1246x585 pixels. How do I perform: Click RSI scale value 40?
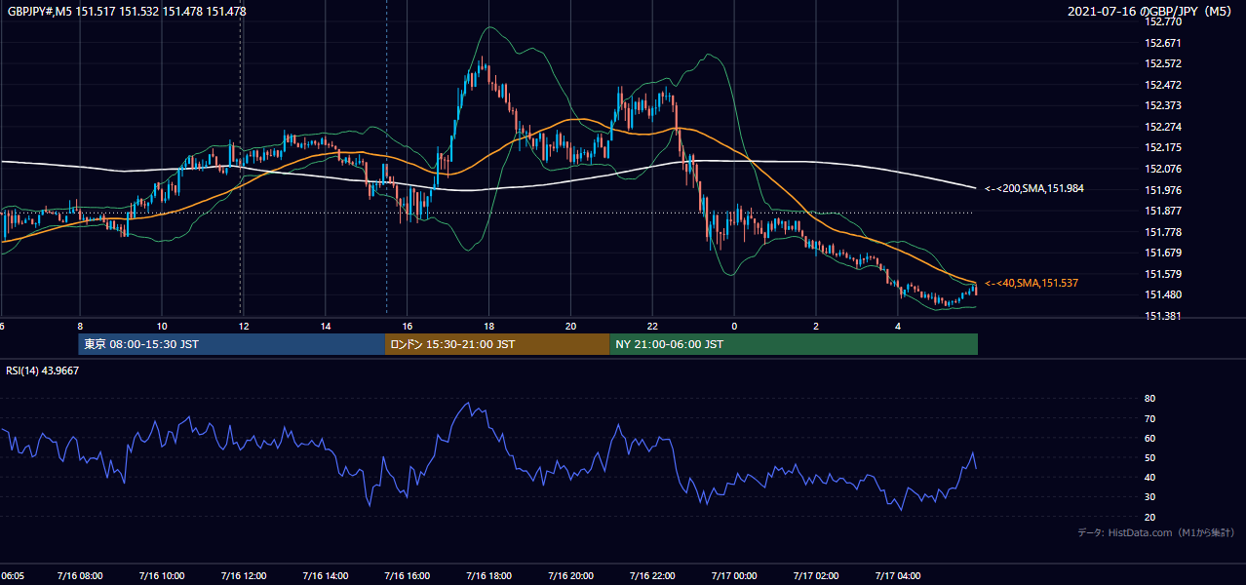[x=1150, y=477]
